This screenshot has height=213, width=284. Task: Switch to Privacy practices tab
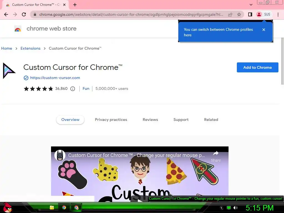111,120
